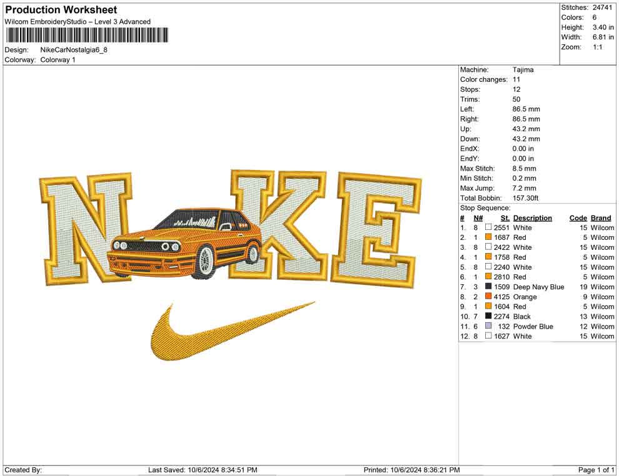Click the swatch for thread 2240 White
The image size is (619, 476).
488,267
